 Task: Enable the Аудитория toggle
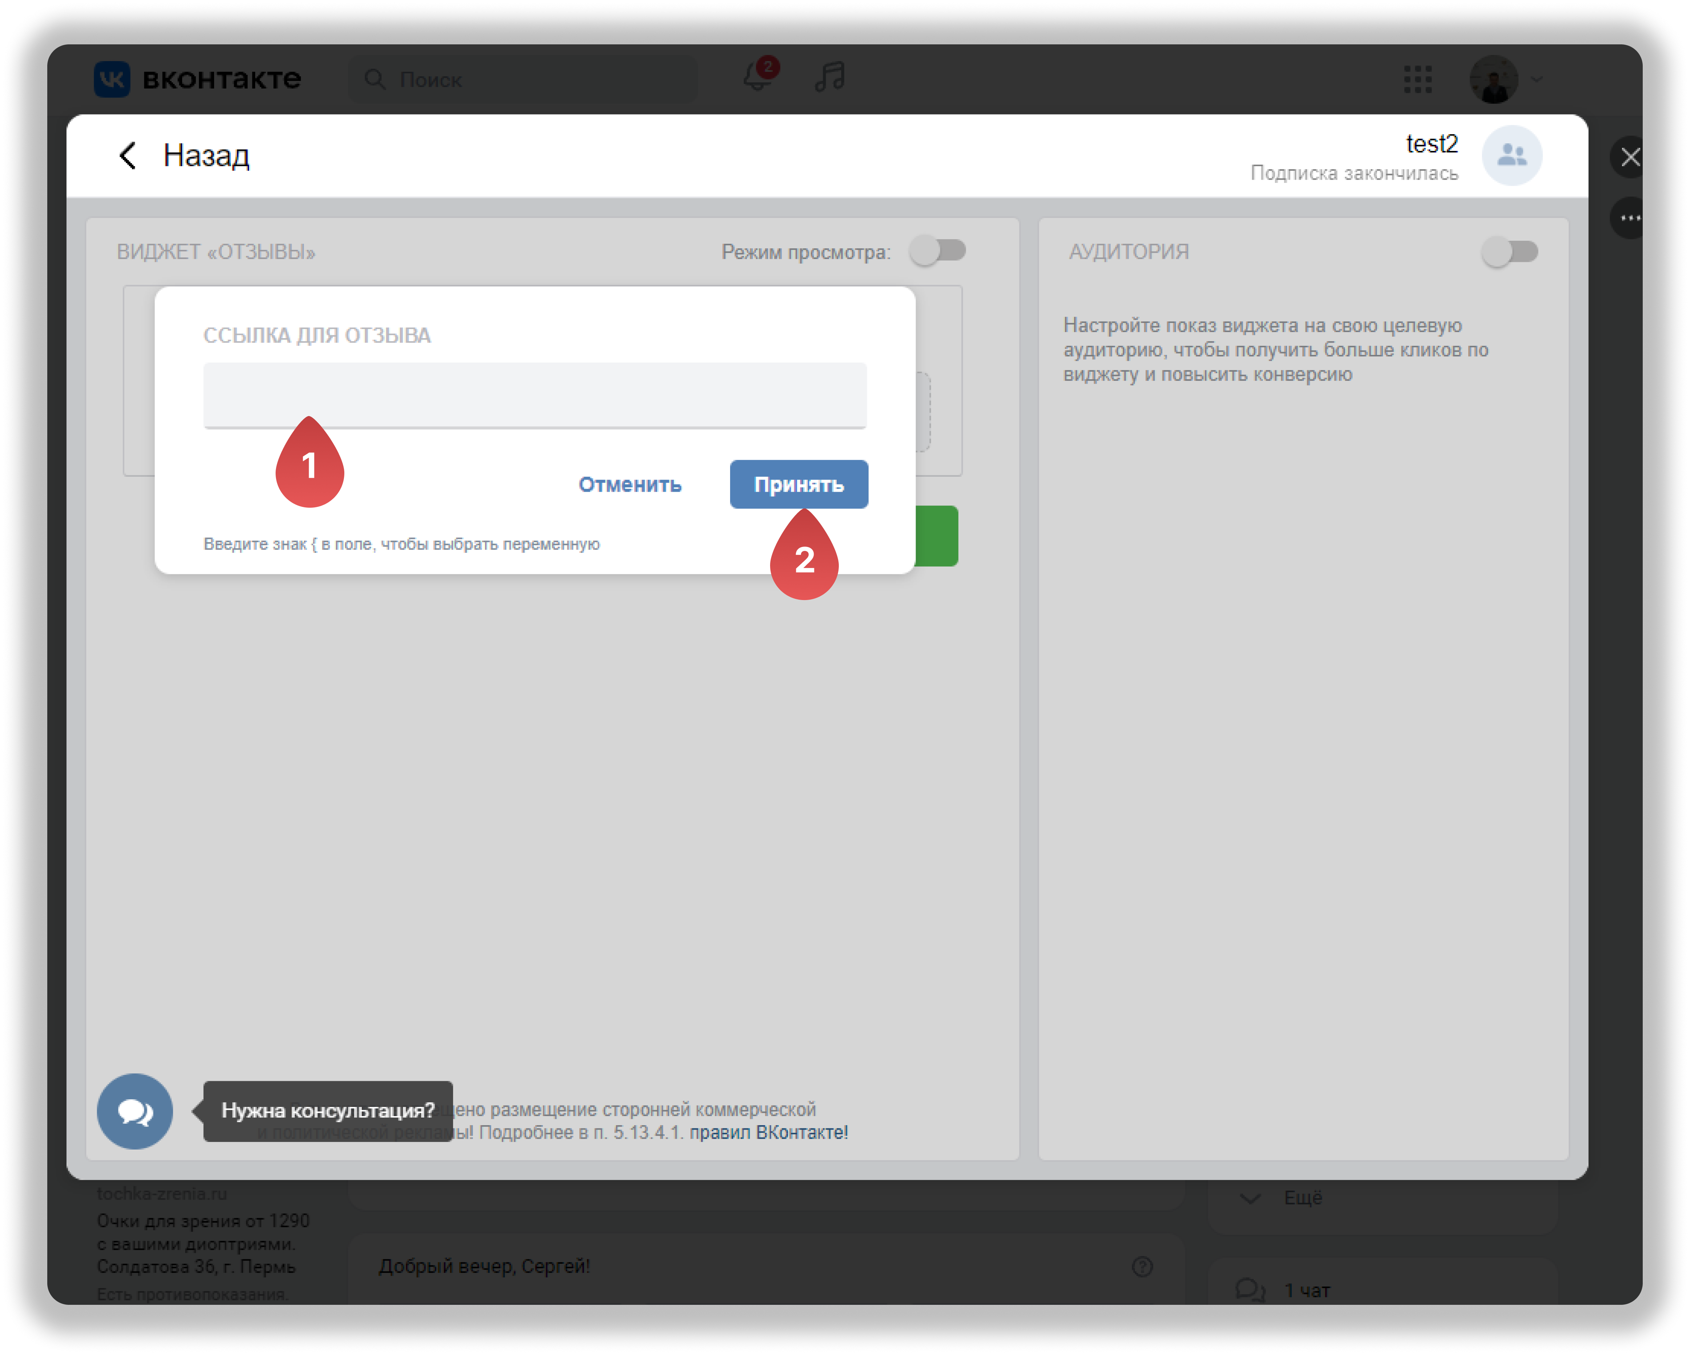(1510, 252)
